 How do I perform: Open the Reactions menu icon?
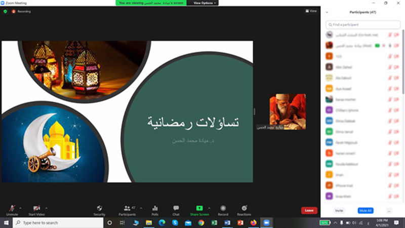point(244,208)
